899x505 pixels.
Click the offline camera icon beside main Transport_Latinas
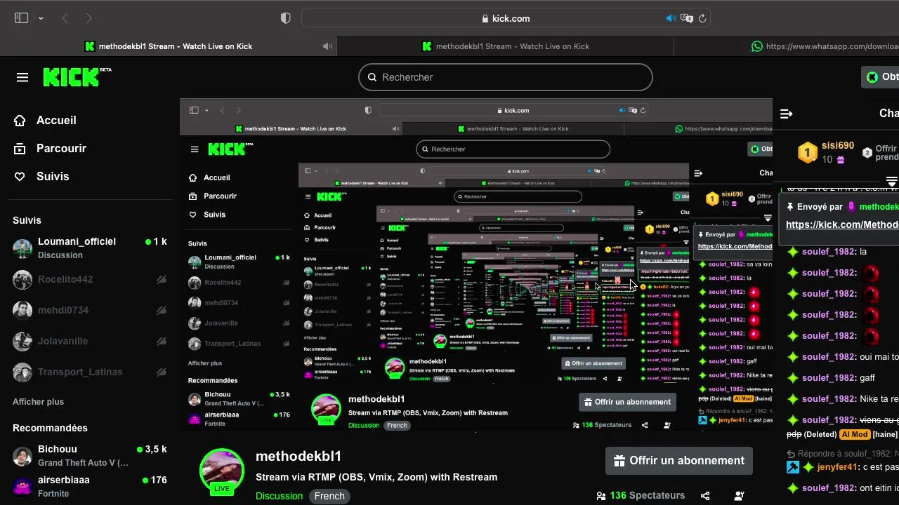162,372
